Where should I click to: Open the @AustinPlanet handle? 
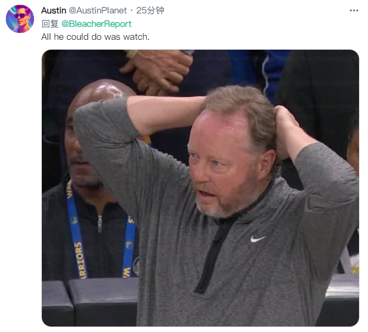point(98,10)
